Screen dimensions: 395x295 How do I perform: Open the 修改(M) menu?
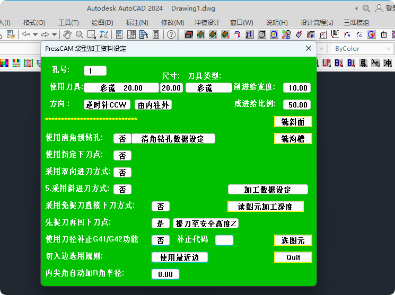tap(172, 23)
